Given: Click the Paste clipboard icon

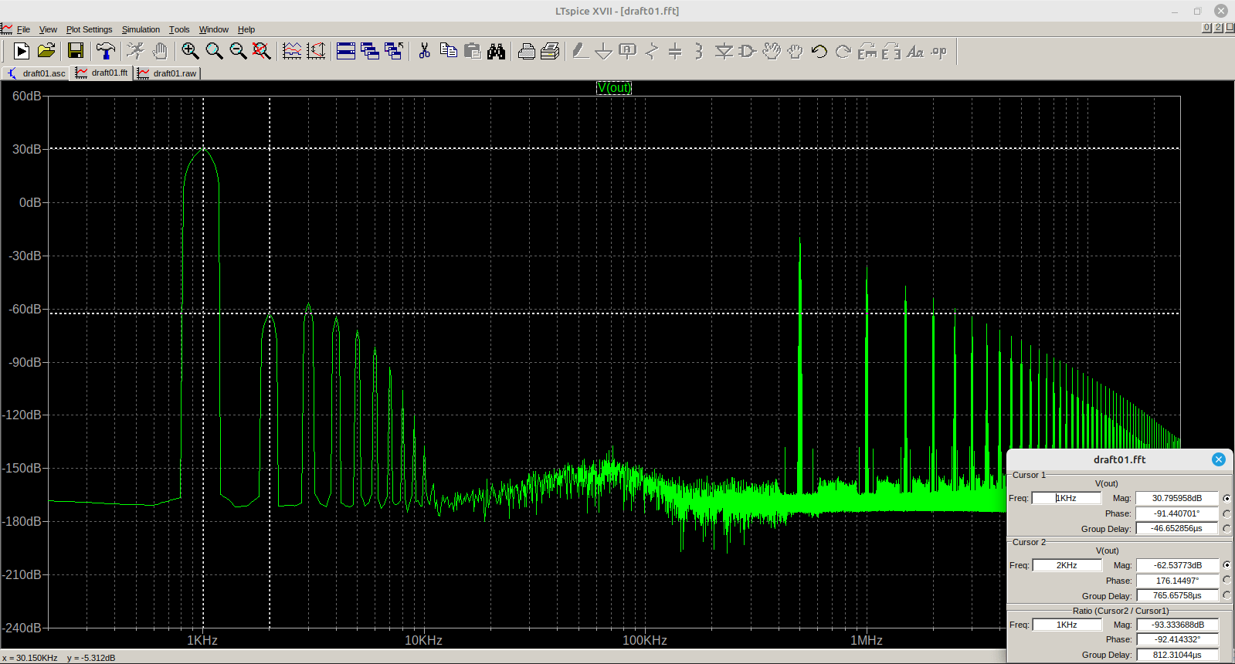Looking at the screenshot, I should (472, 51).
